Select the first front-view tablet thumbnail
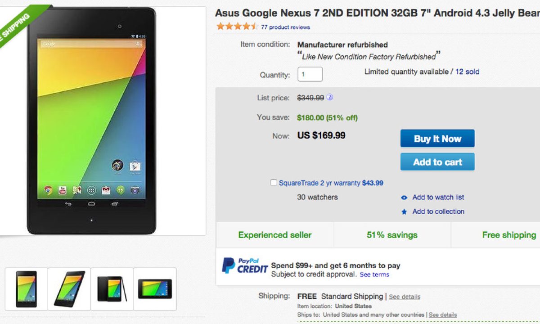Screen dimensions: 540x324 click(27, 289)
